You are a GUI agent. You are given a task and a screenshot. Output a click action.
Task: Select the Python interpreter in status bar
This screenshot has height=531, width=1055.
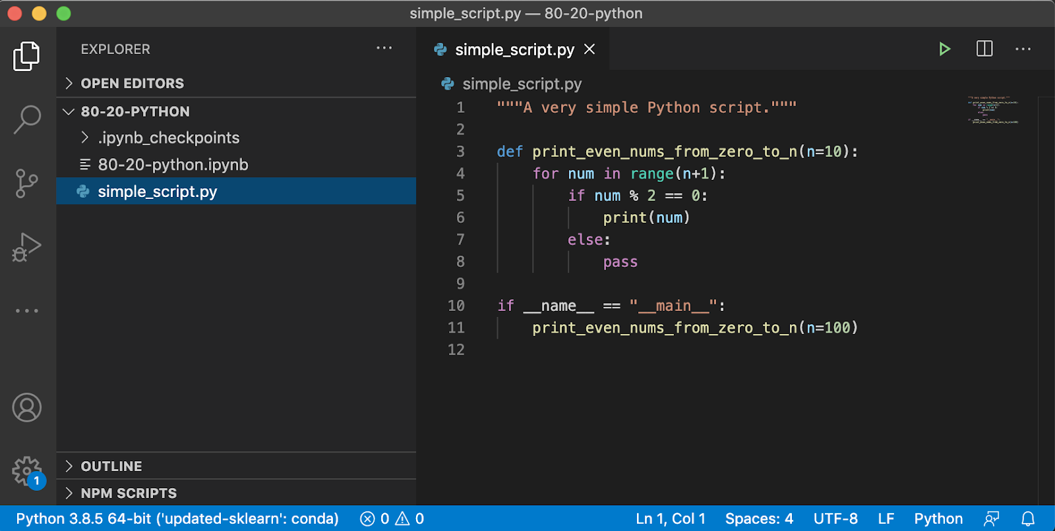177,519
